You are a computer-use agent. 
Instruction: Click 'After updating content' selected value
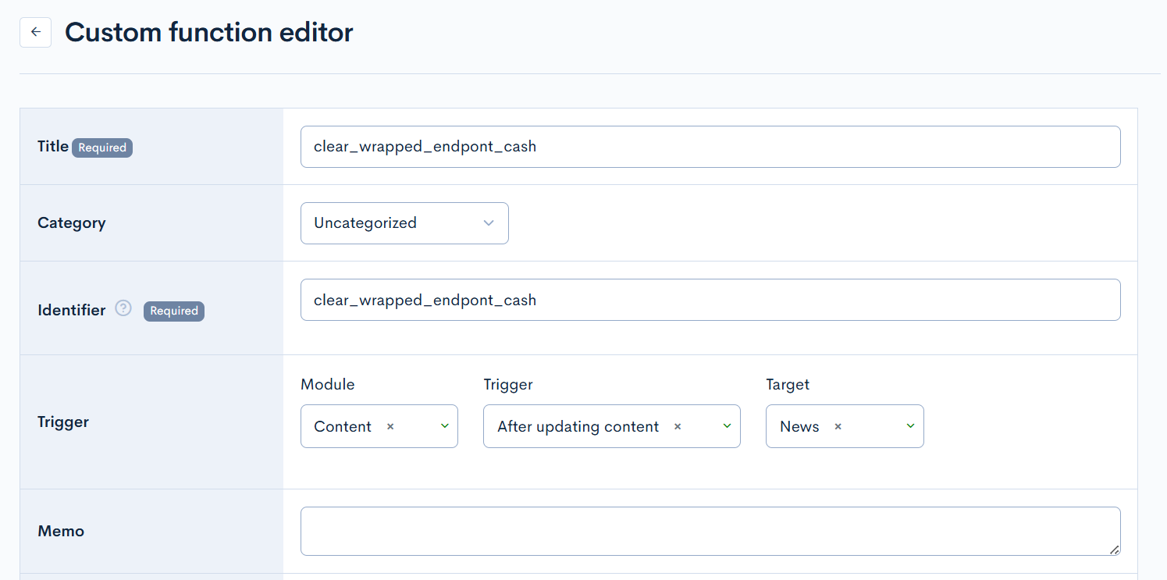pos(578,426)
